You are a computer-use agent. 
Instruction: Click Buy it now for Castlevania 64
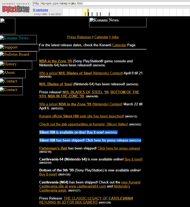click(133, 159)
